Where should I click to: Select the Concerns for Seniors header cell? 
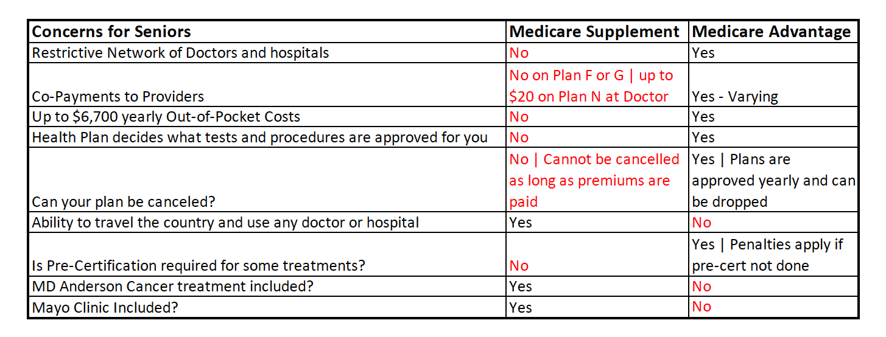tap(267, 32)
